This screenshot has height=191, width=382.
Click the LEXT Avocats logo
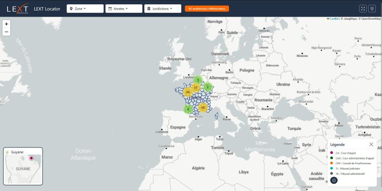(18, 9)
